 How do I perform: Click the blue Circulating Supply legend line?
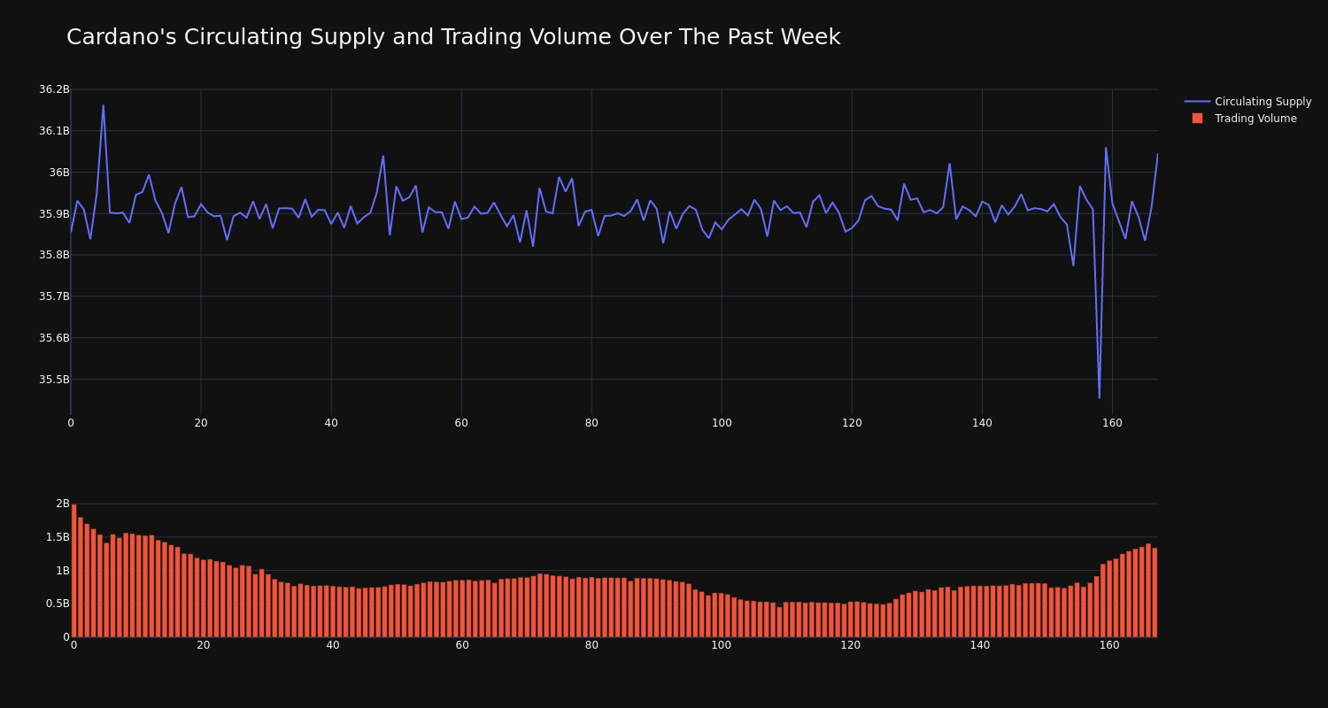[1197, 102]
